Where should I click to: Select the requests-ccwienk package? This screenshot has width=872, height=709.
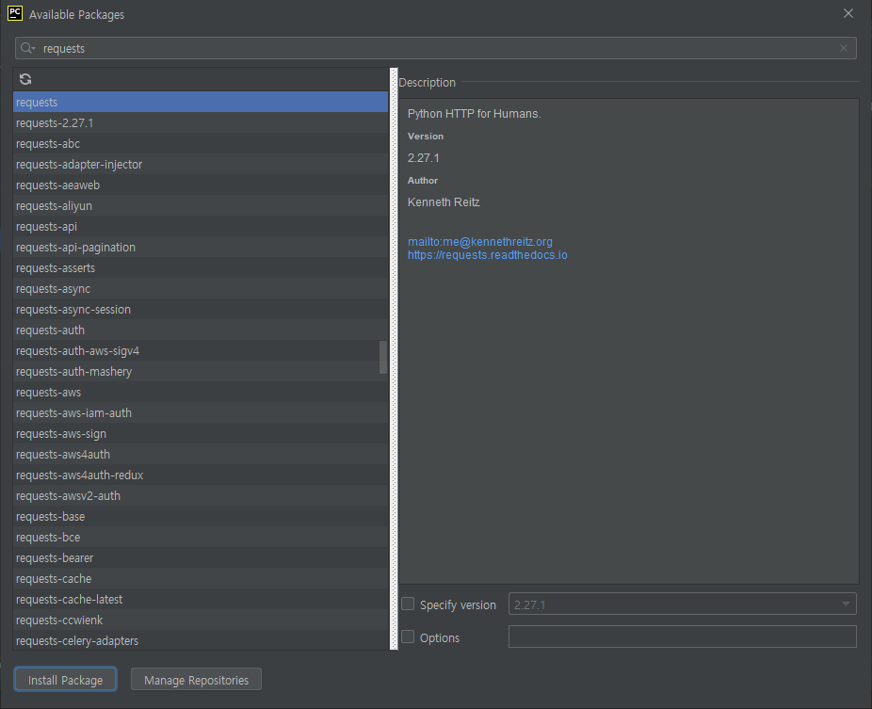(x=201, y=620)
